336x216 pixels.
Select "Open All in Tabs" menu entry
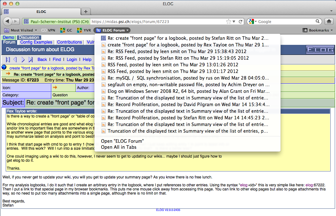click(118, 147)
